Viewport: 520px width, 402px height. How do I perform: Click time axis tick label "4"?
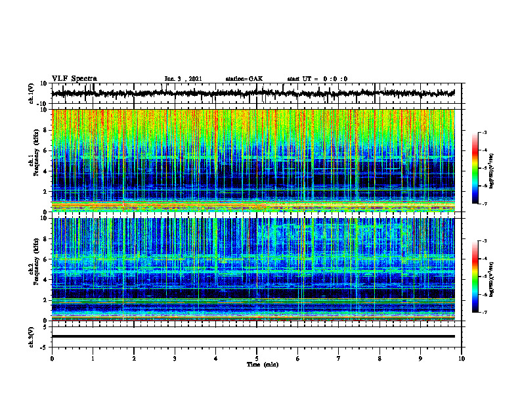(x=216, y=359)
